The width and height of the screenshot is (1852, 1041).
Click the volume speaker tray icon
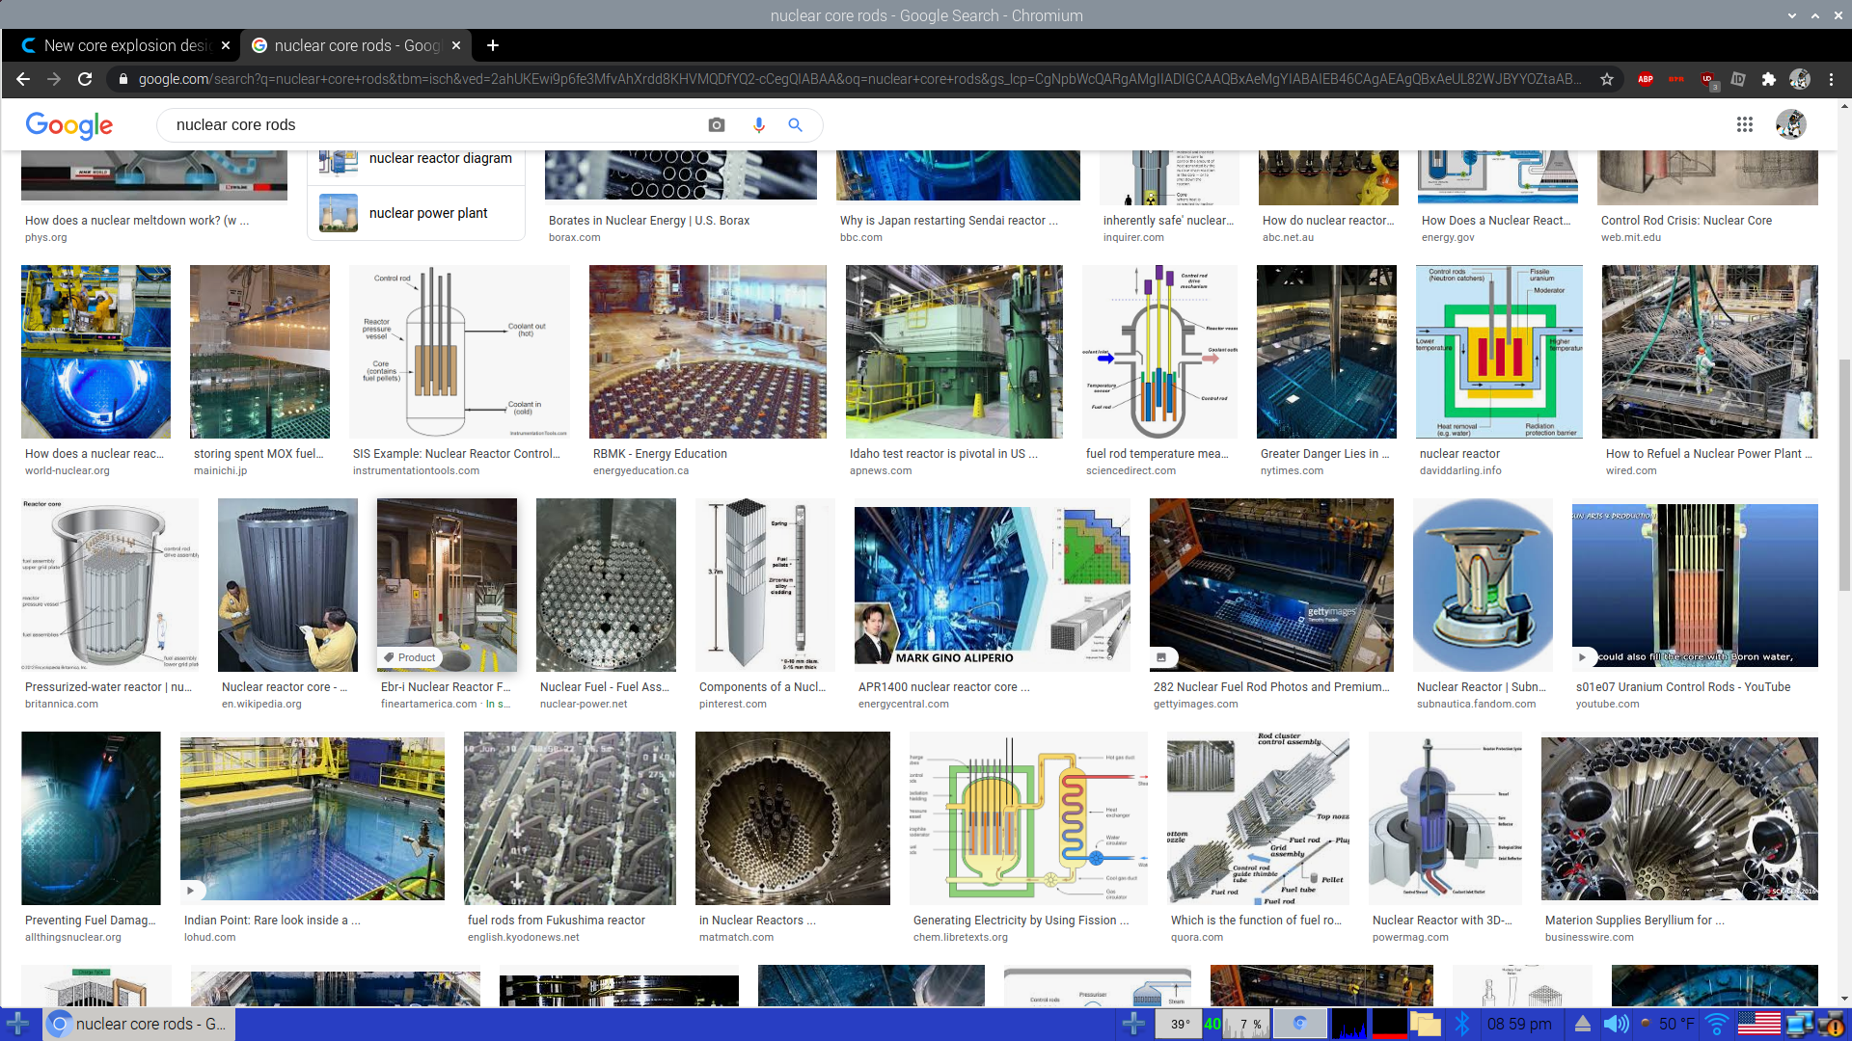tap(1616, 1024)
